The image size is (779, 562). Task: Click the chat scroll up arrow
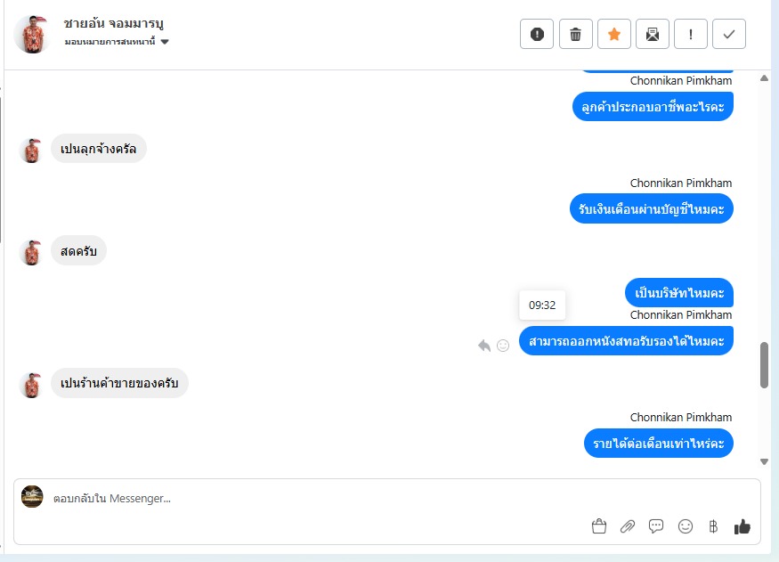764,78
